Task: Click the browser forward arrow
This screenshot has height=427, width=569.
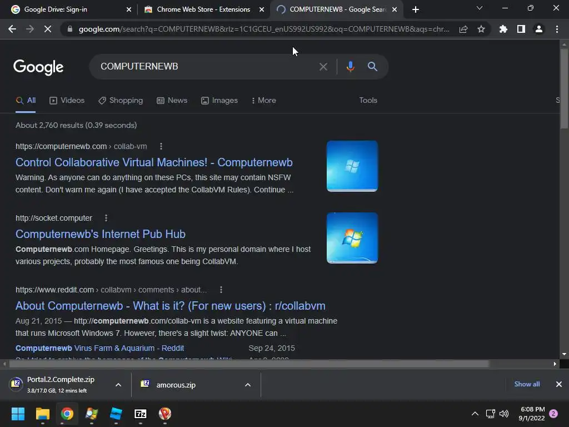Action: click(30, 29)
